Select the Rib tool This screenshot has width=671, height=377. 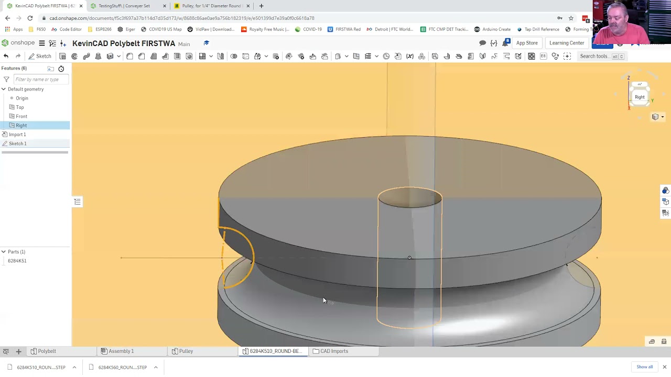coord(165,56)
